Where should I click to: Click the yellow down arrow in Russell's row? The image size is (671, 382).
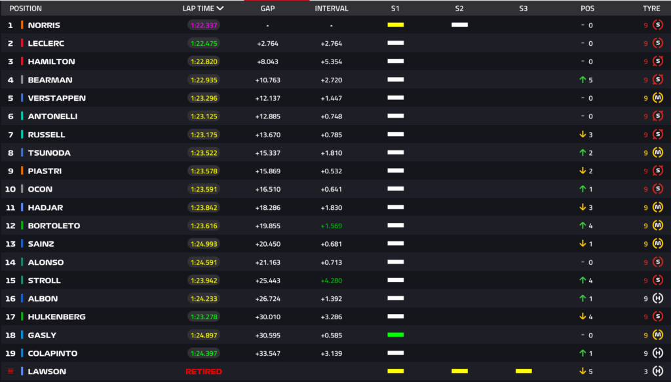pyautogui.click(x=582, y=135)
